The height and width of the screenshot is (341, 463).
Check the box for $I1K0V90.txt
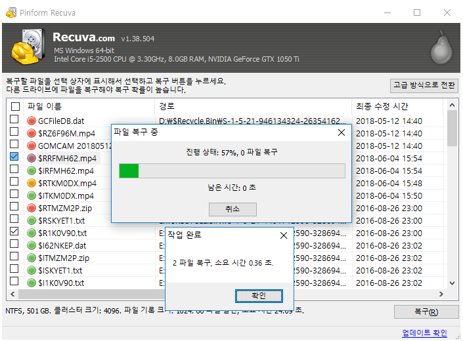tap(14, 281)
